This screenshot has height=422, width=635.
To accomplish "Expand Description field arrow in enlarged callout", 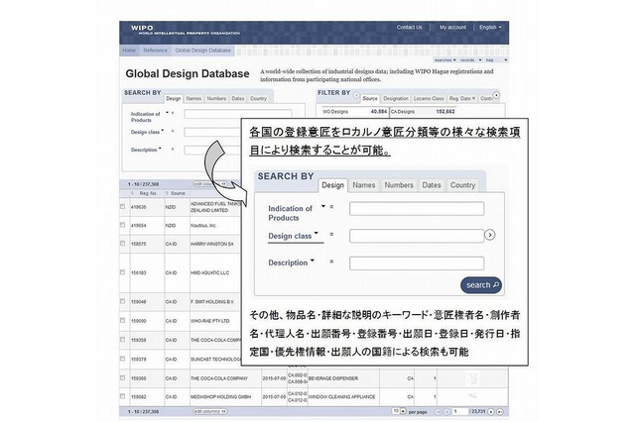I will click(x=313, y=261).
